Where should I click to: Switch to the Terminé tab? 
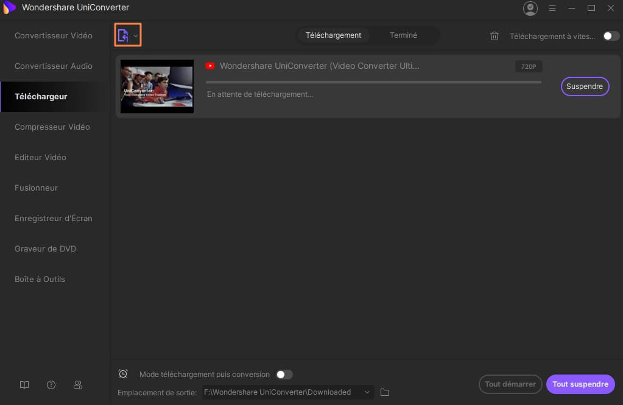point(403,35)
